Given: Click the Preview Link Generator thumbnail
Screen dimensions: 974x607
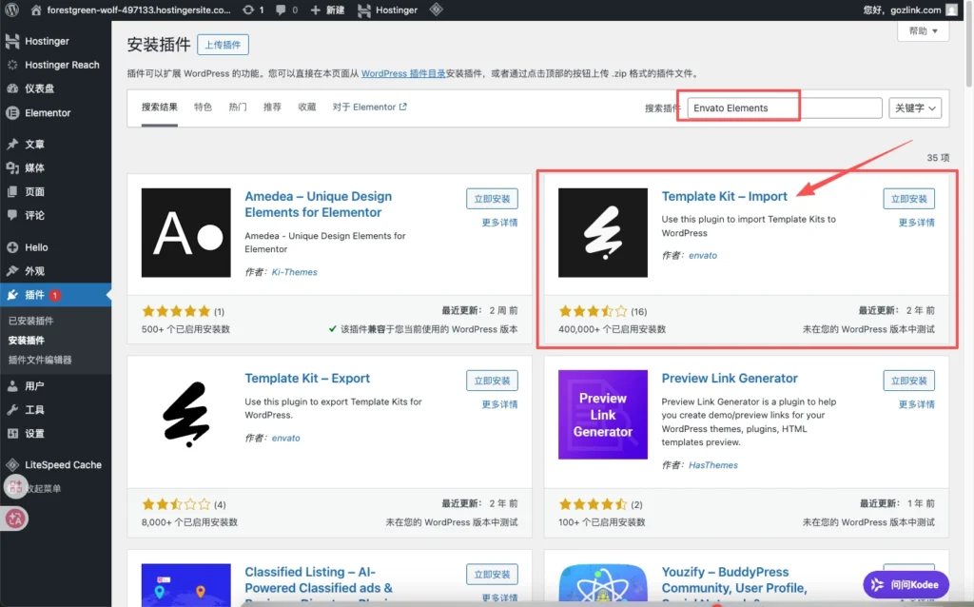Looking at the screenshot, I should click(x=602, y=415).
